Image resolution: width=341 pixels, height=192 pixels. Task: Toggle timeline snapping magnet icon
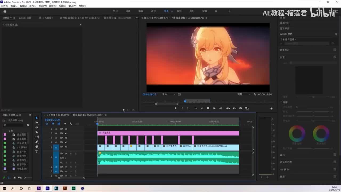(53, 124)
